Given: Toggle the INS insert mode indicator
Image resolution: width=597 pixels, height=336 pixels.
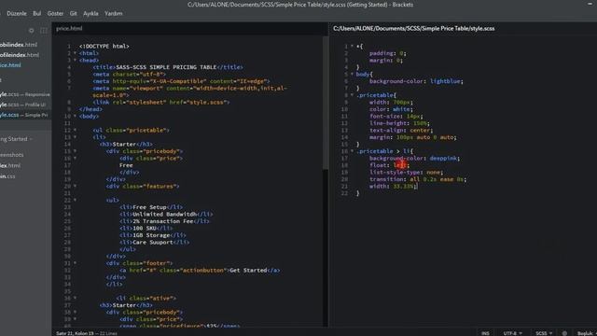Looking at the screenshot, I should click(x=485, y=333).
